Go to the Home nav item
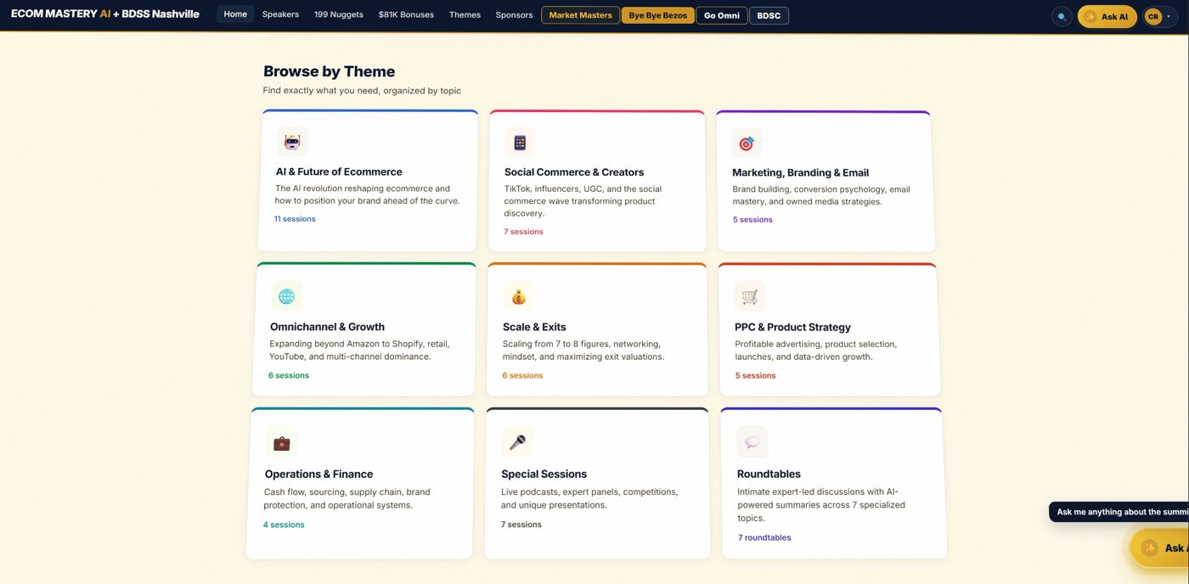Viewport: 1189px width, 584px height. [235, 14]
